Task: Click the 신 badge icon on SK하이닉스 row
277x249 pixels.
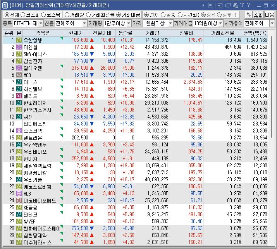Action: [19, 54]
